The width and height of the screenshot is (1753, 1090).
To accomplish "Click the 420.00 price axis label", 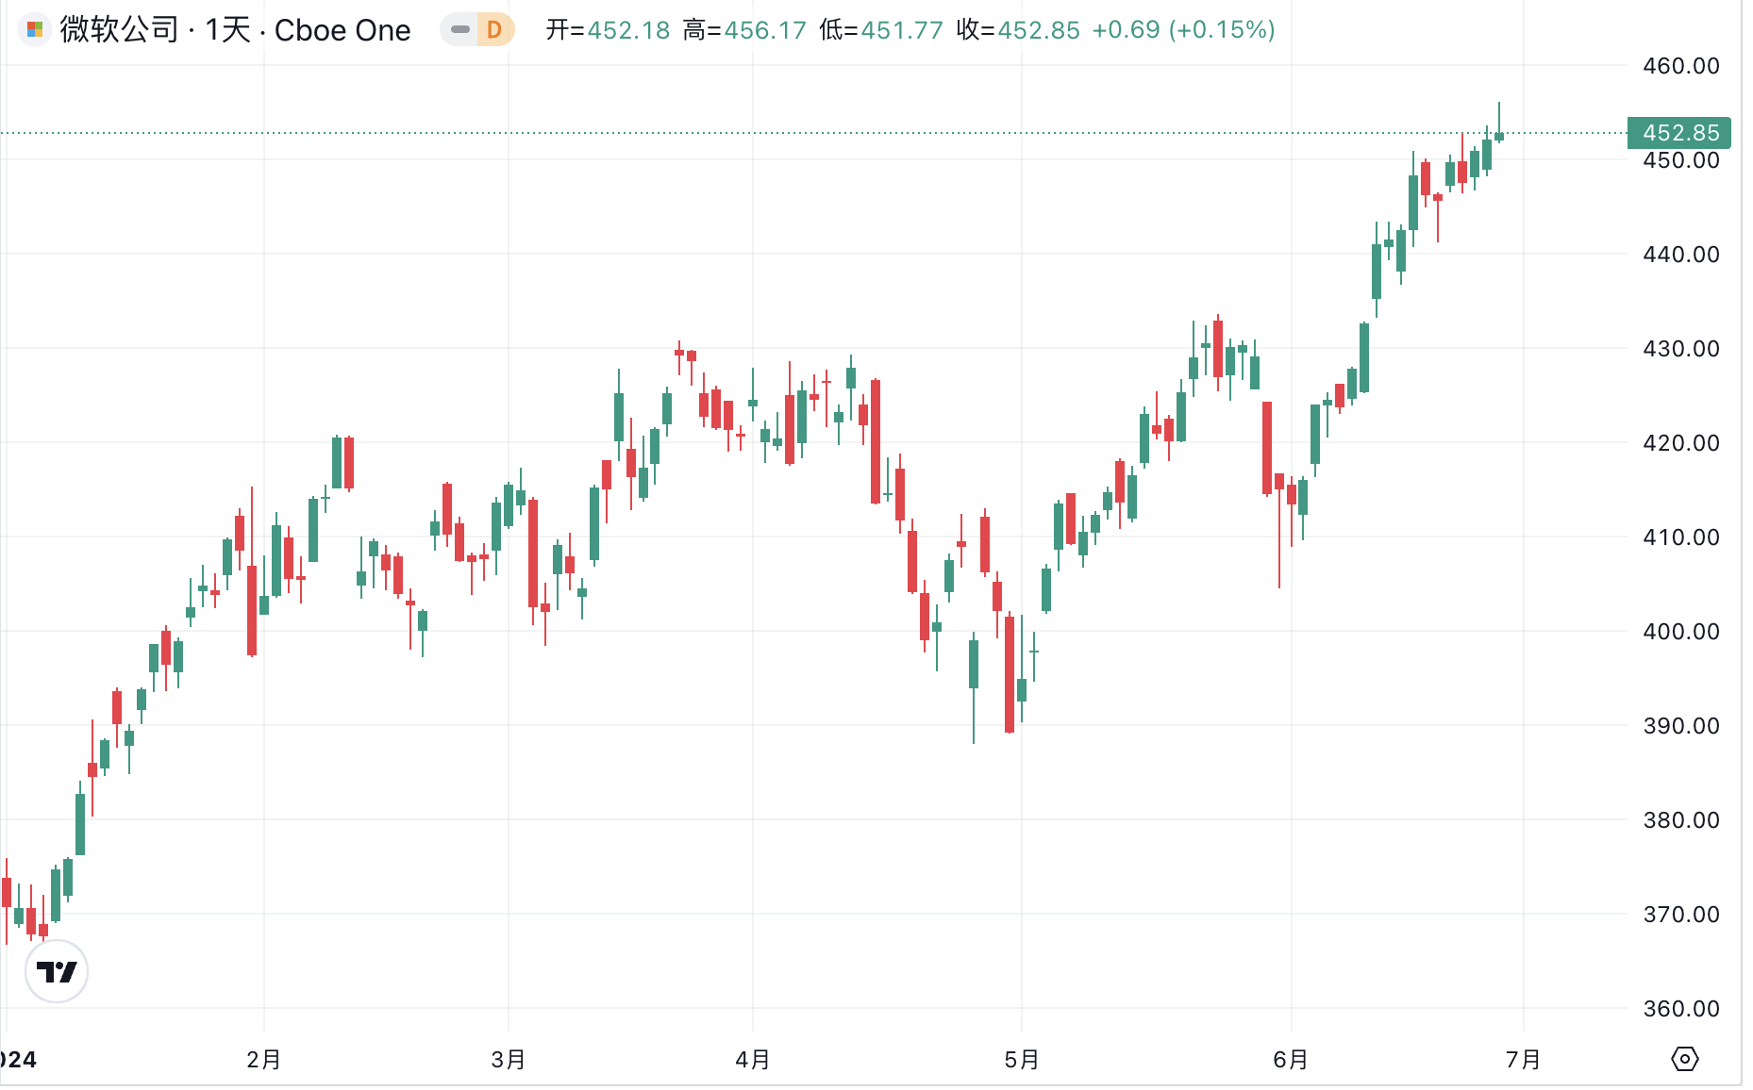I will pos(1681,443).
